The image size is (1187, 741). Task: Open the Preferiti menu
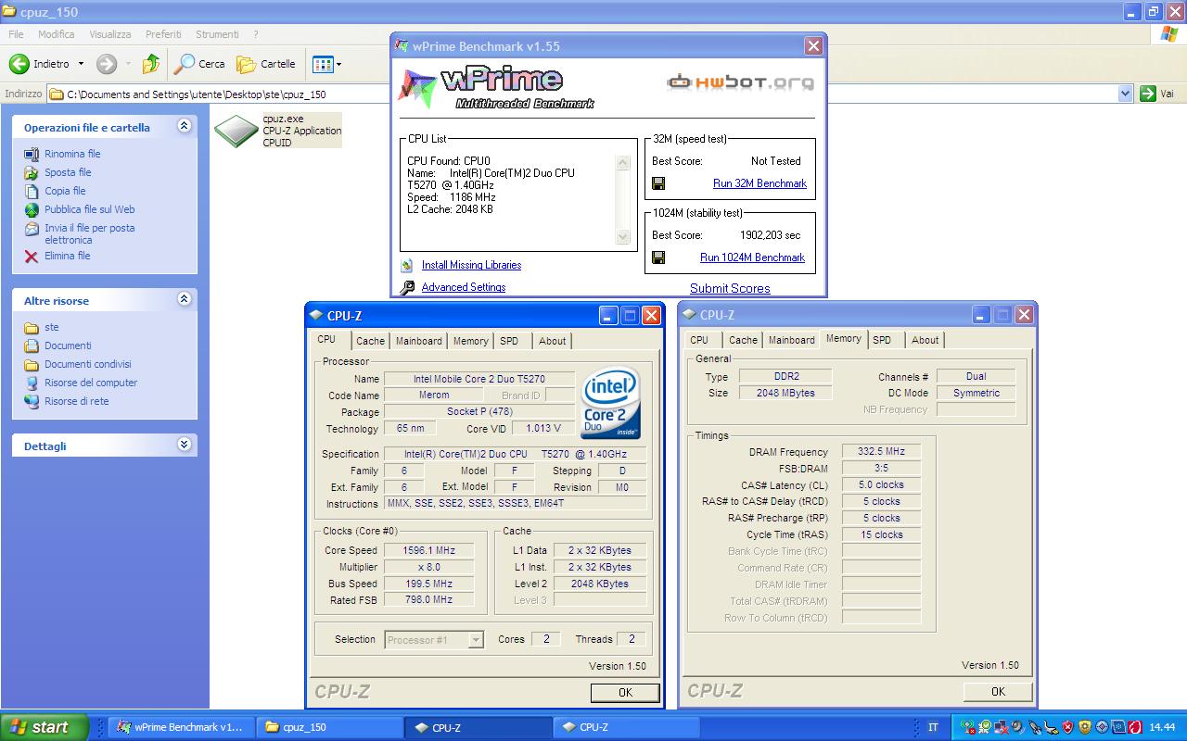163,34
